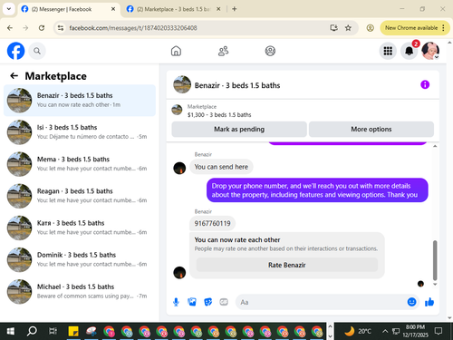Open the weather widget showing 20°C
This screenshot has height=340, width=453.
click(x=358, y=331)
